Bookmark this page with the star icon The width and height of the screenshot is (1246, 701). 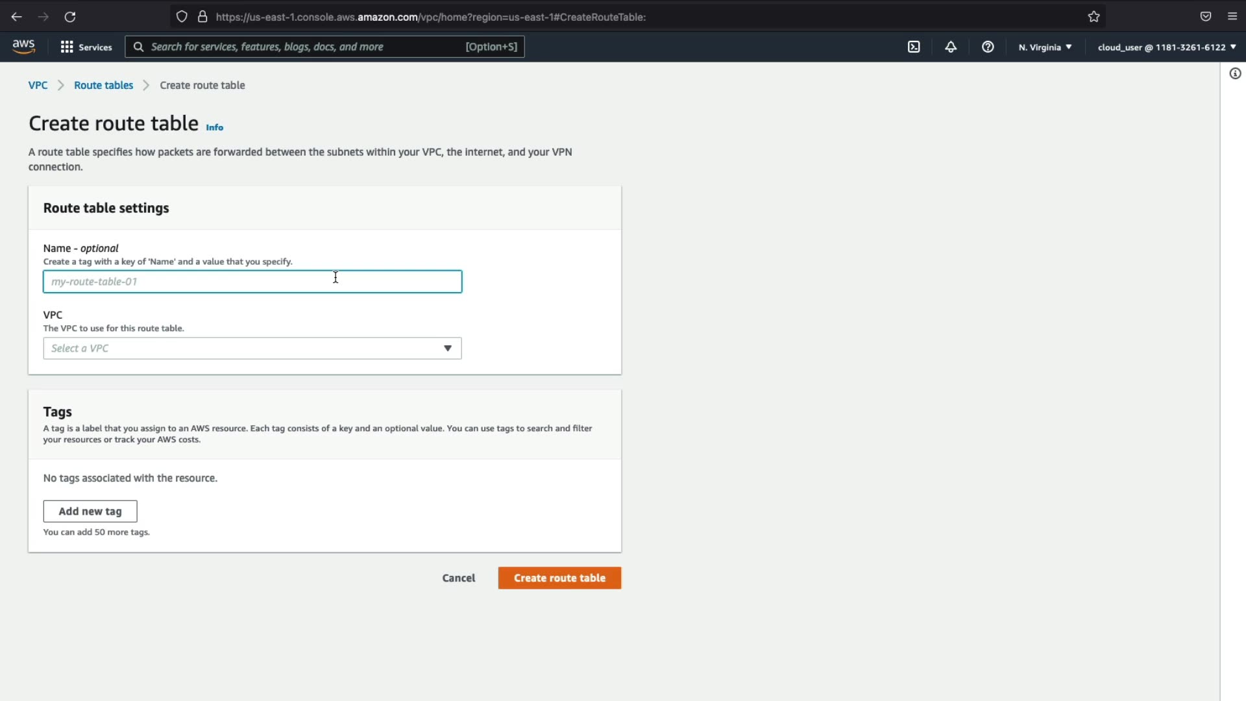[x=1094, y=17]
